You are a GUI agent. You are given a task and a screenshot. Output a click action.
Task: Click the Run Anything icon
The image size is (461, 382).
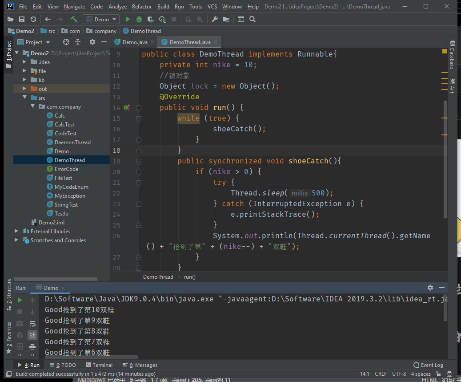[x=241, y=20]
